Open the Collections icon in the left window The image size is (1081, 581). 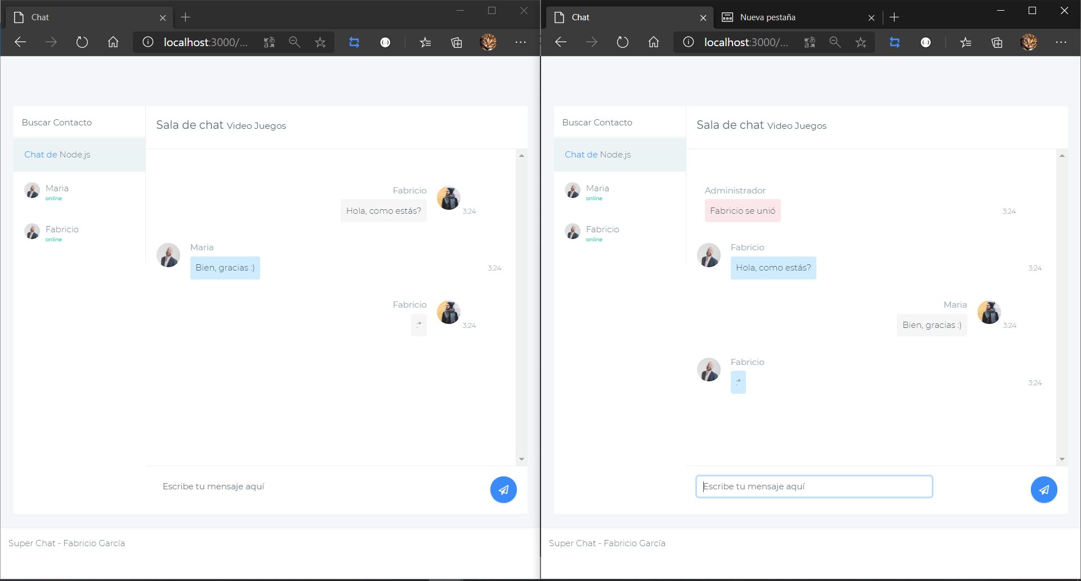[x=457, y=42]
